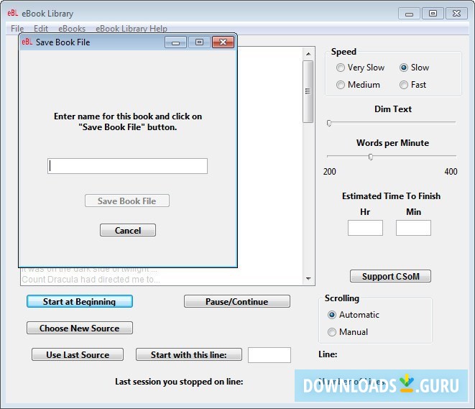
Task: Open the eBooks menu
Action: point(72,29)
